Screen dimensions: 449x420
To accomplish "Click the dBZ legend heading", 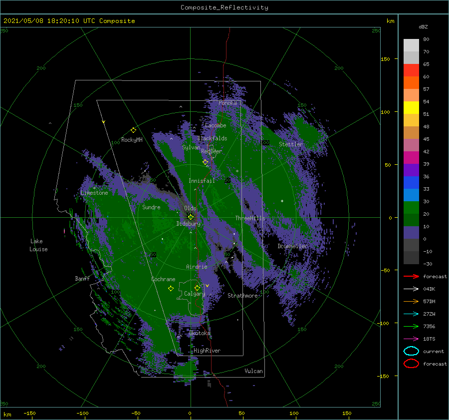I will point(423,26).
